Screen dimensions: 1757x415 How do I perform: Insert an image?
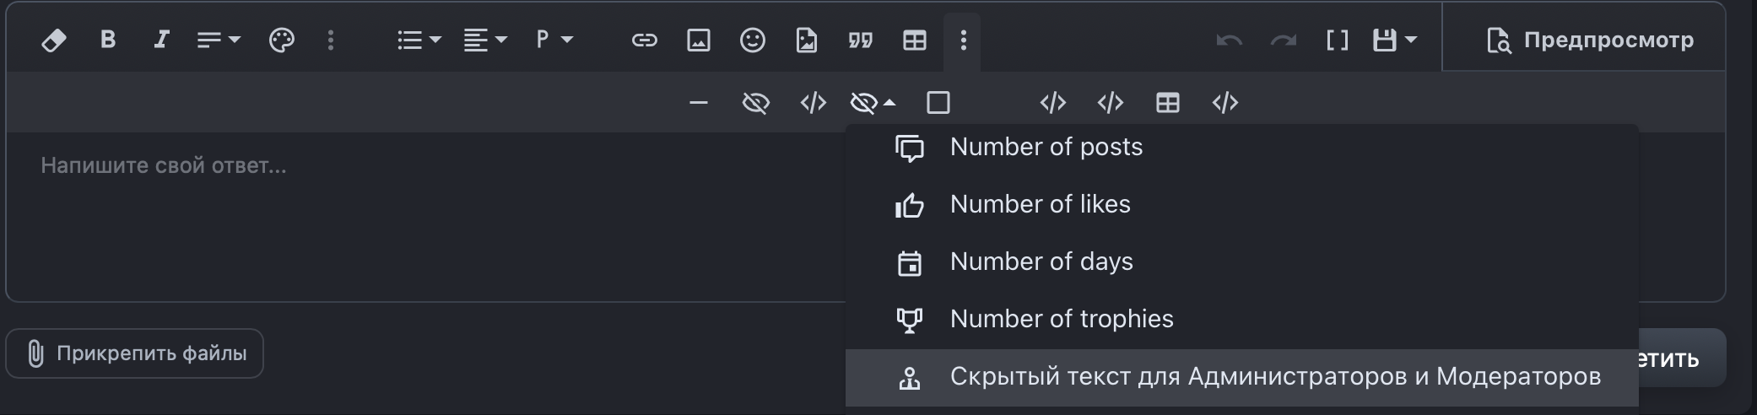[699, 40]
